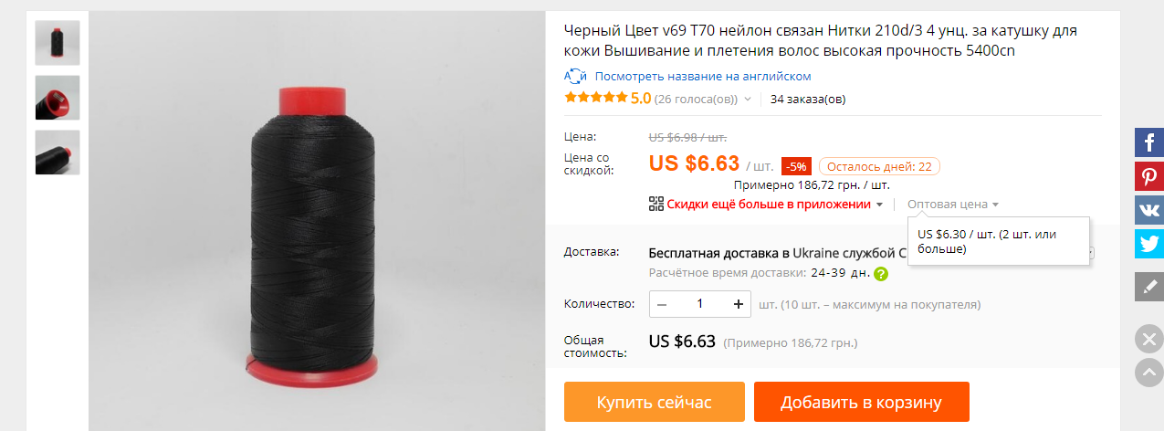Image resolution: width=1164 pixels, height=431 pixels.
Task: Pin the product on Pinterest
Action: [x=1149, y=176]
